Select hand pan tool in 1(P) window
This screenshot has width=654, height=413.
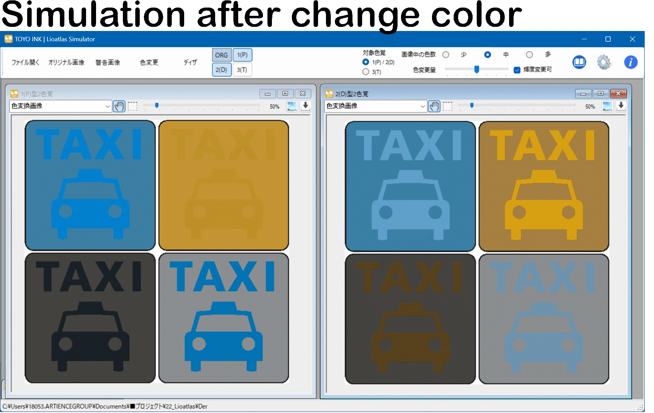click(x=119, y=106)
